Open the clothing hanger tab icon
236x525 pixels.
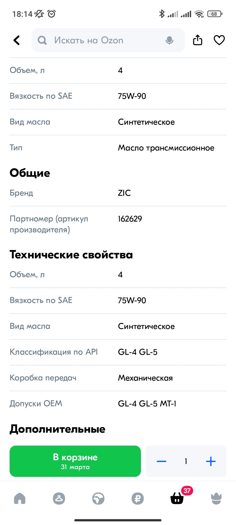[x=59, y=498]
